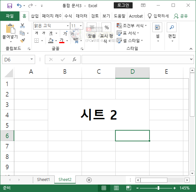Viewport: 196px width, 192px height.
Task: Toggle italic formatting 가
Action: (44, 33)
